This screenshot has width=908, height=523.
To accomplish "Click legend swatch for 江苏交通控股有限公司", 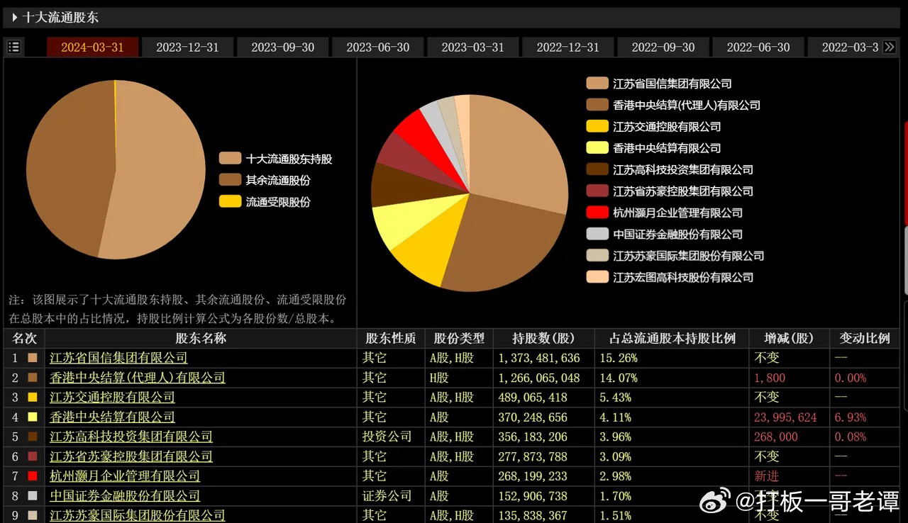I will [597, 126].
